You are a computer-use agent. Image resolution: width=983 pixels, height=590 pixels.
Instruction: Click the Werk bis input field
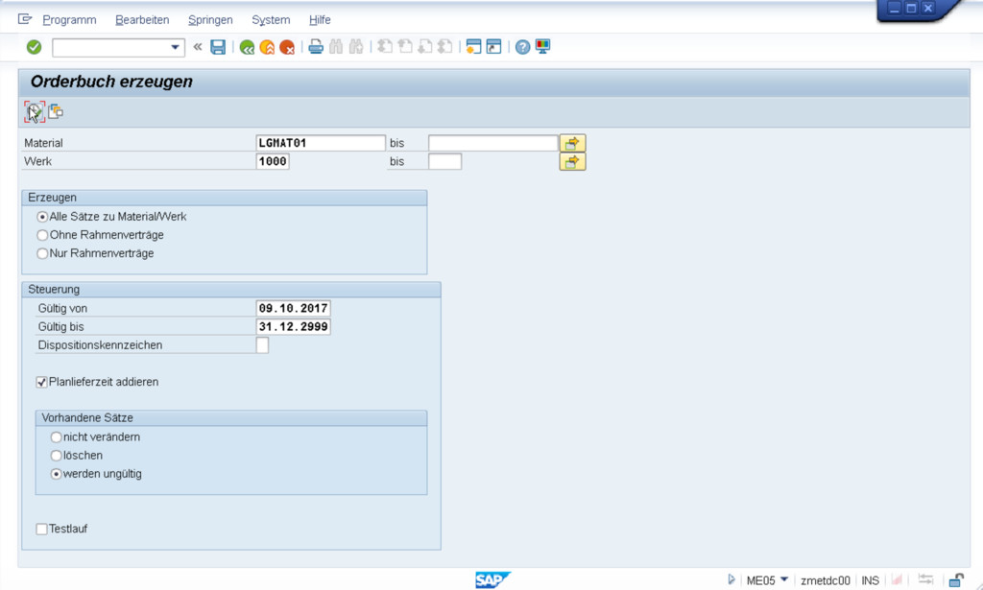(445, 161)
